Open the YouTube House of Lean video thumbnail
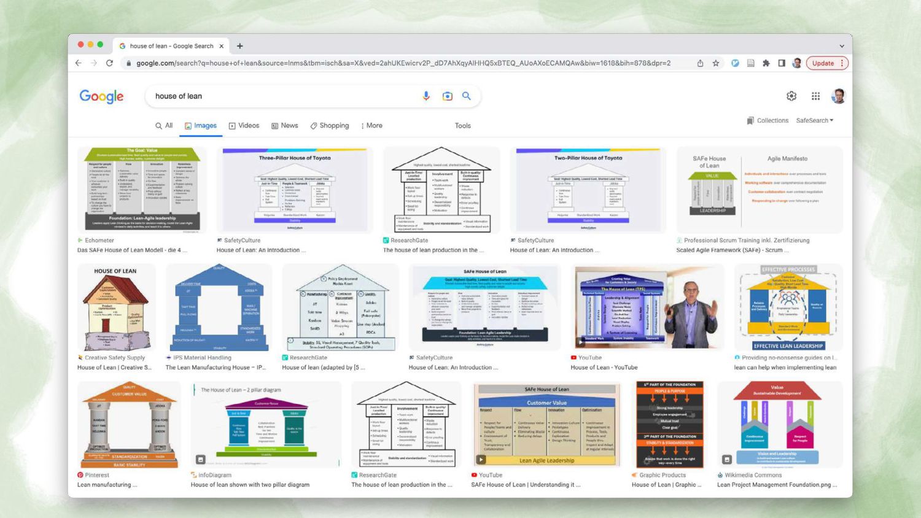Screen dimensions: 921x518 click(647, 307)
